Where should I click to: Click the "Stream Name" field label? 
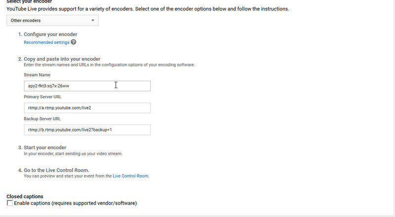(37, 75)
